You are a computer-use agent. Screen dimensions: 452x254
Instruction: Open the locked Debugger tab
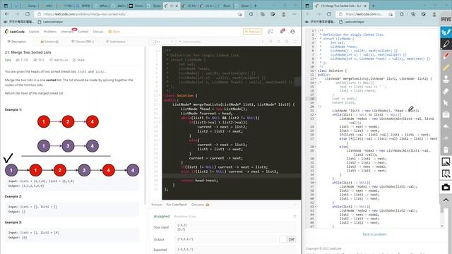(200, 205)
